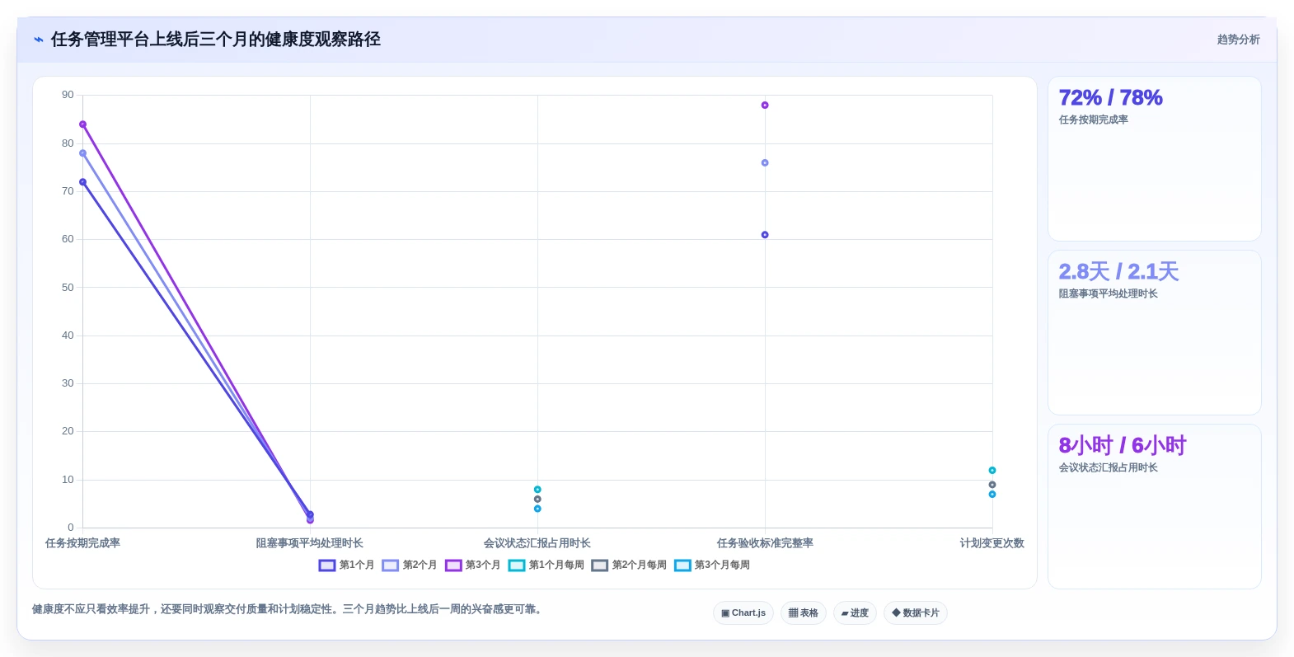Click the dark-blue 任务验收标准完整率 point at 61
This screenshot has width=1294, height=657.
[x=765, y=235]
